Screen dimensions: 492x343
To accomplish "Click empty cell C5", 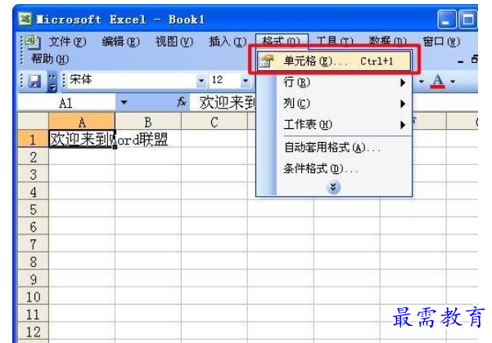I will click(x=214, y=209).
